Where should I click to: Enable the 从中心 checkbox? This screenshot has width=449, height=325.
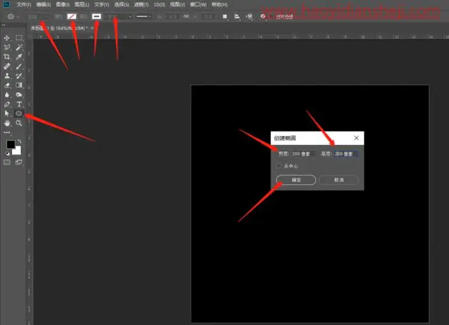click(278, 166)
